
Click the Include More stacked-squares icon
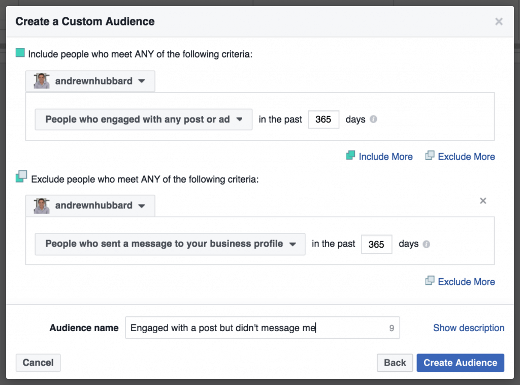pyautogui.click(x=350, y=156)
